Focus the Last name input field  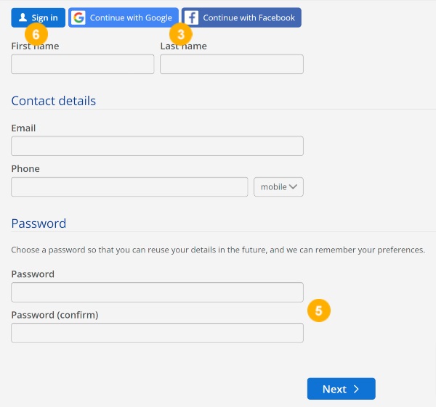pyautogui.click(x=232, y=64)
